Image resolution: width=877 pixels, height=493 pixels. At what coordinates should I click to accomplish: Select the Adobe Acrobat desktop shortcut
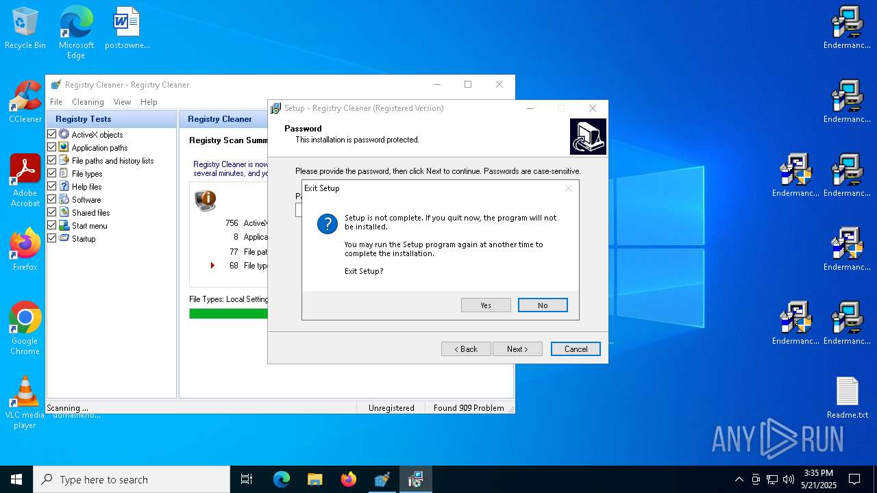[x=25, y=181]
